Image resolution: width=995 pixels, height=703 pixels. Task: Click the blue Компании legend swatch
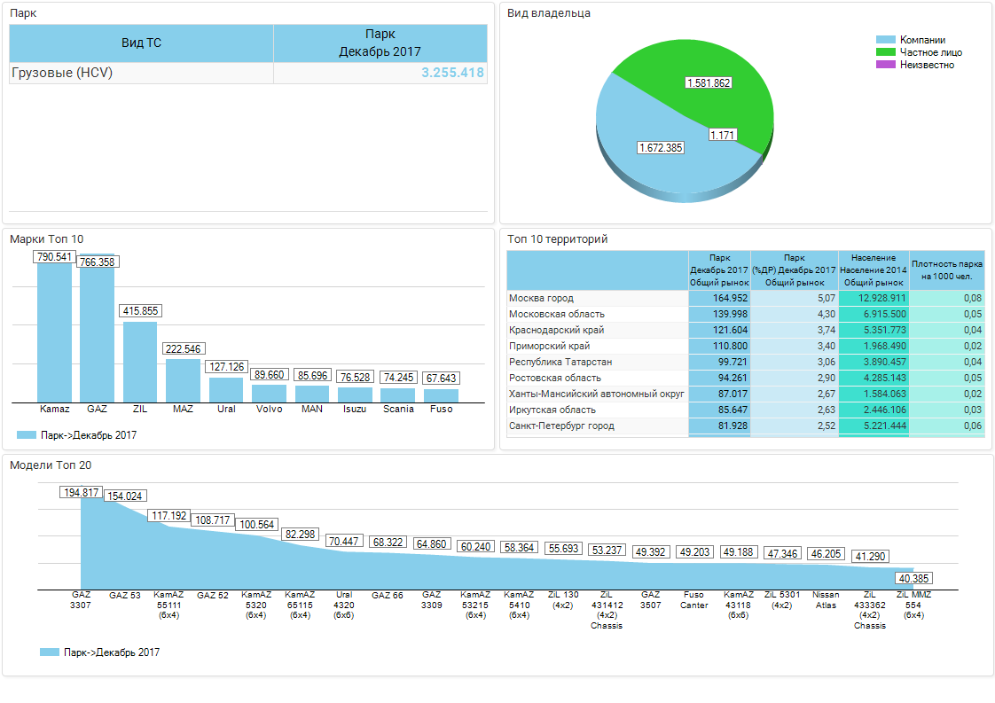[x=886, y=40]
